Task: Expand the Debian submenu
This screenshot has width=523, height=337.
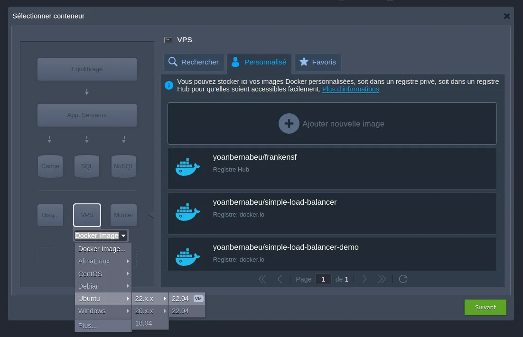Action: click(x=103, y=286)
